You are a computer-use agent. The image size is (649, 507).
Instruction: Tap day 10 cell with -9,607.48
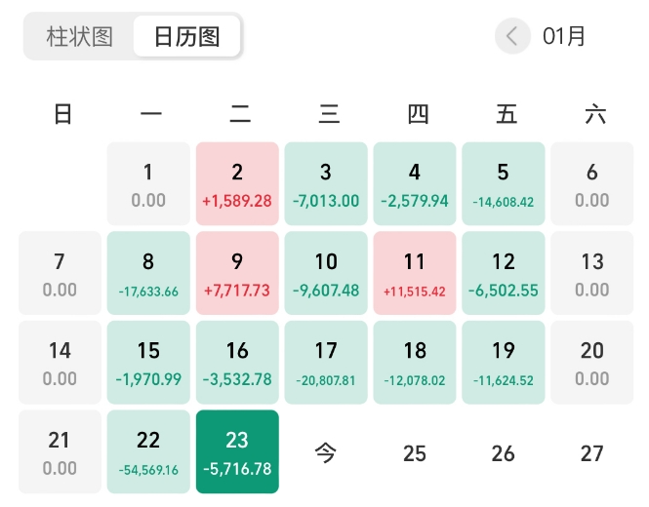pos(326,273)
